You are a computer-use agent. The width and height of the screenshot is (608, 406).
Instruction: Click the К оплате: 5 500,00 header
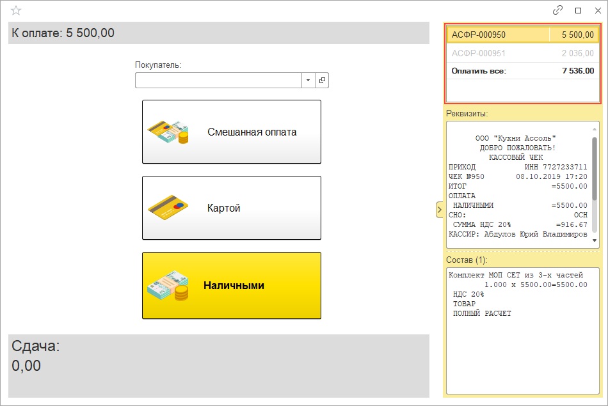click(63, 33)
